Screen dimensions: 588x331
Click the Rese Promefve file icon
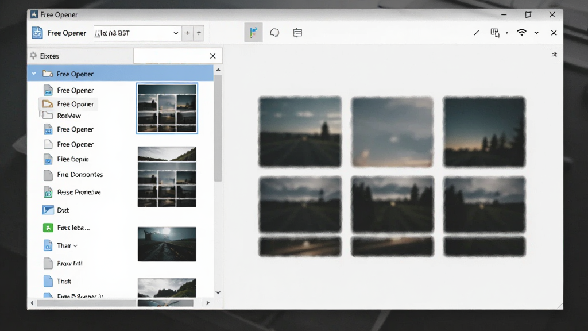pyautogui.click(x=48, y=192)
